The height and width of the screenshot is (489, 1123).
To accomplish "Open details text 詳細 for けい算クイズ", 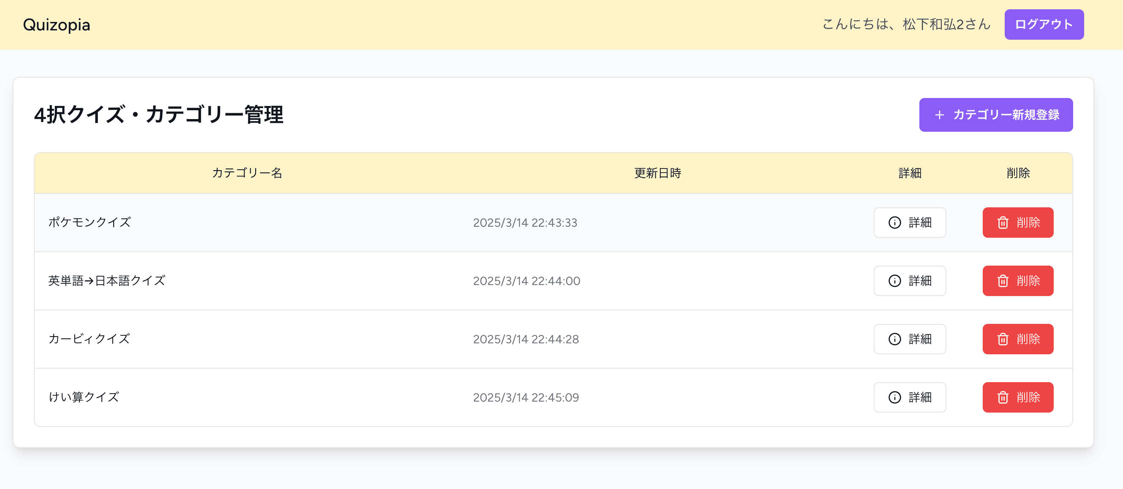I will (920, 397).
